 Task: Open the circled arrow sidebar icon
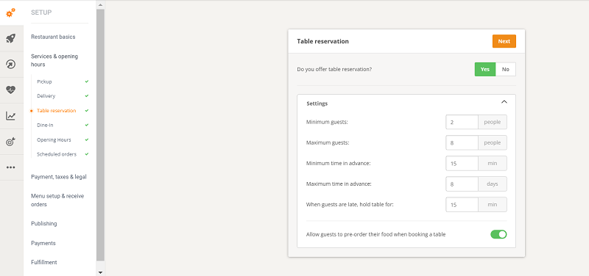click(11, 64)
